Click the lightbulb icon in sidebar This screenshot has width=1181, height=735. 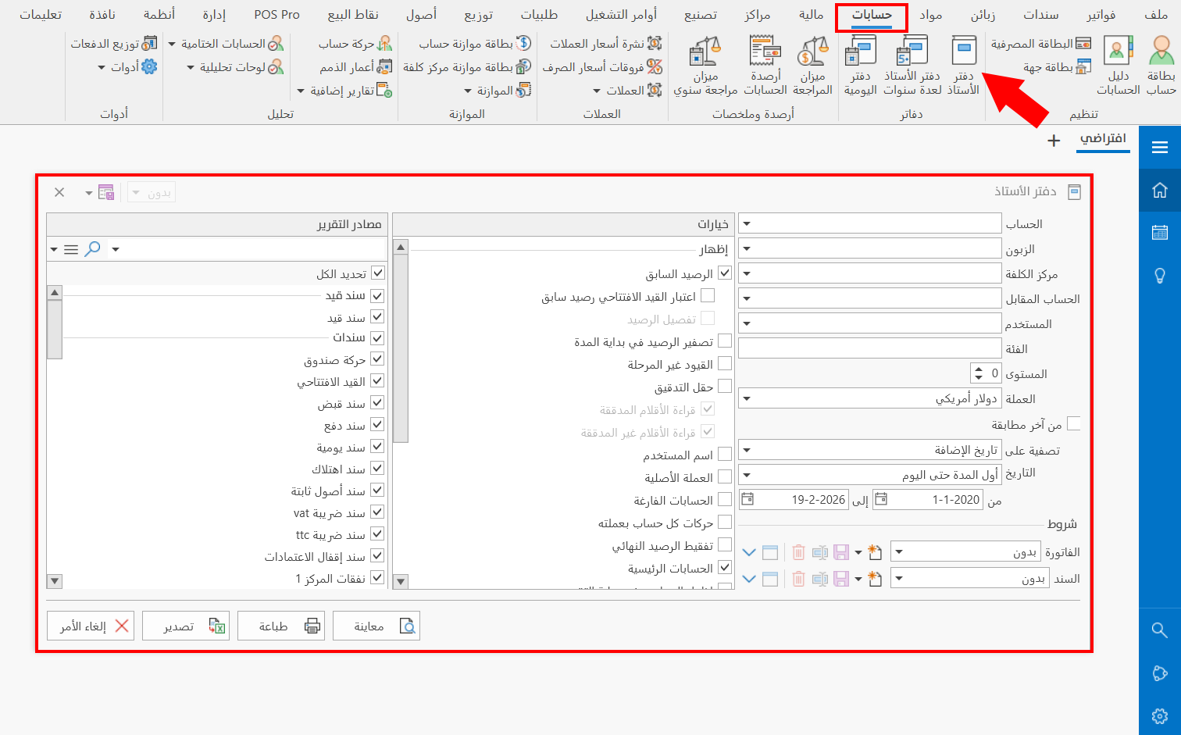point(1160,275)
